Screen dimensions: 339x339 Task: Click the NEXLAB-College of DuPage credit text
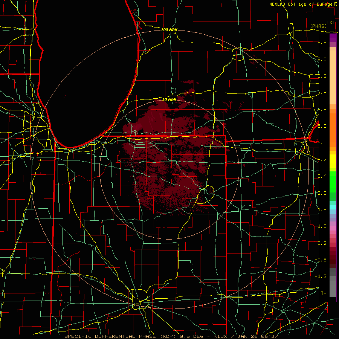click(301, 4)
